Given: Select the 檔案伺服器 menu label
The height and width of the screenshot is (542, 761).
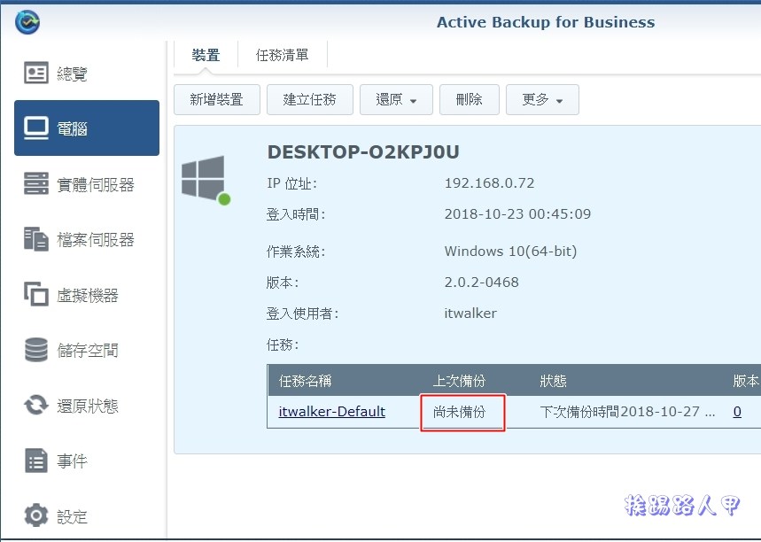Looking at the screenshot, I should (95, 240).
